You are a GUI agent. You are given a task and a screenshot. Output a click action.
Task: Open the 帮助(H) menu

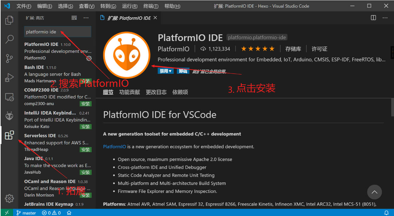(x=172, y=6)
